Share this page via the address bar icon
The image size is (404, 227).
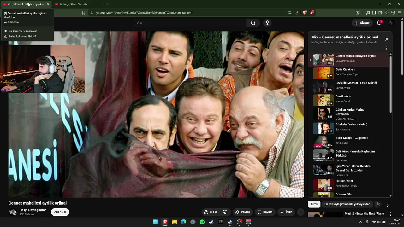(x=297, y=13)
